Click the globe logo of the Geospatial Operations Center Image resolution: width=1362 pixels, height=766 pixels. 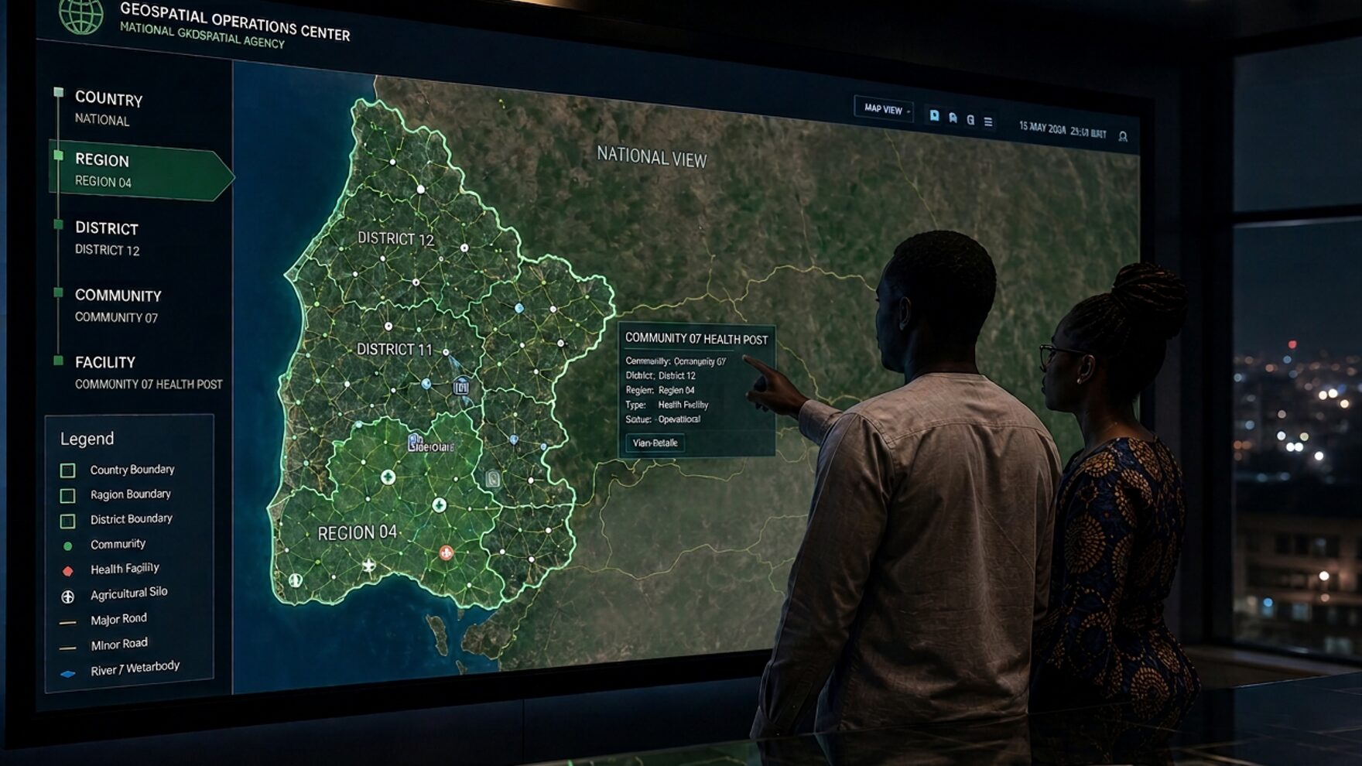[x=81, y=14]
